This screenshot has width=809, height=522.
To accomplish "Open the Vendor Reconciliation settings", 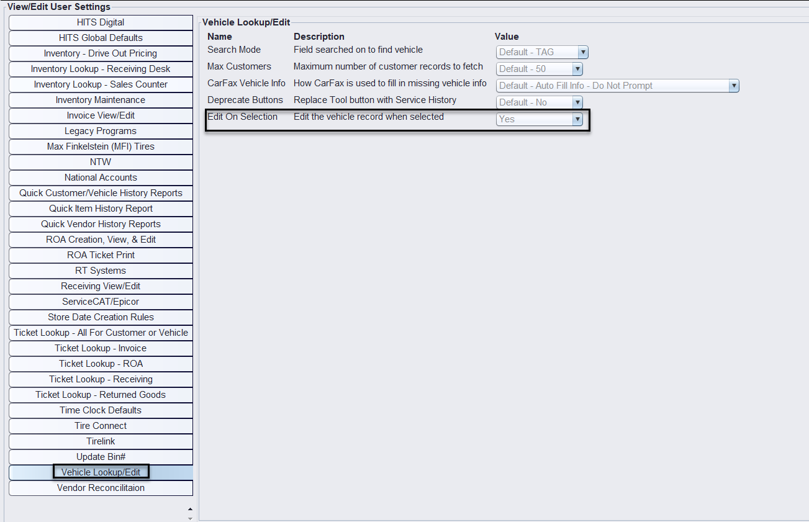I will (101, 488).
